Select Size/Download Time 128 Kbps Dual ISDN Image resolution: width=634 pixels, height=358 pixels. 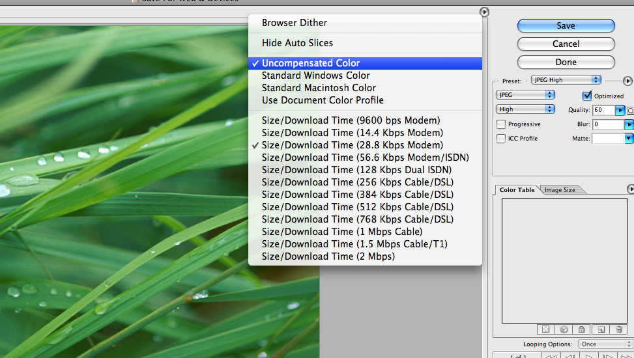click(365, 170)
